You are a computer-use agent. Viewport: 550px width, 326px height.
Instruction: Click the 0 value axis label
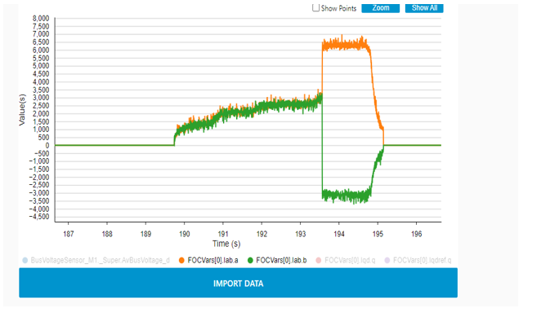47,145
